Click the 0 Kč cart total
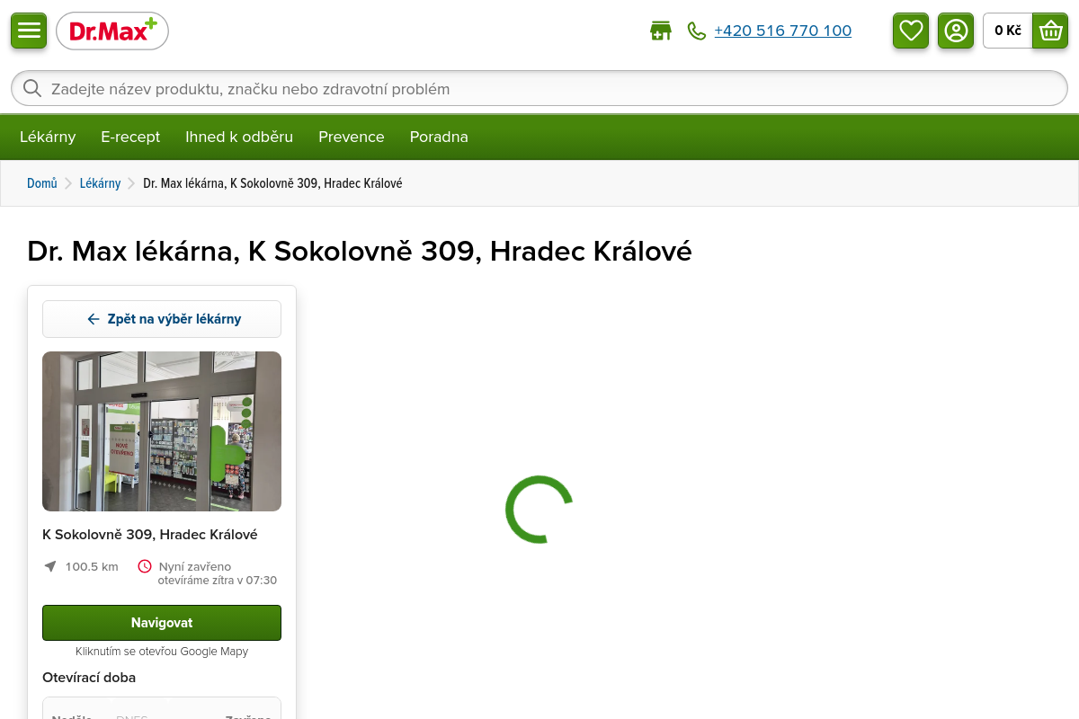This screenshot has height=719, width=1079. pos(1008,31)
